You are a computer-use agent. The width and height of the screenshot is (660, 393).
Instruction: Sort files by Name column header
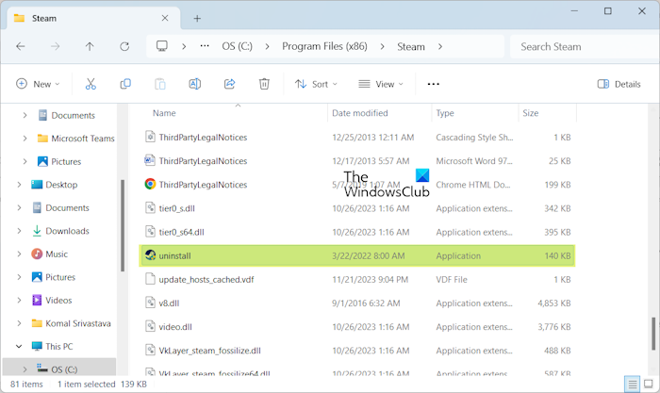(164, 113)
